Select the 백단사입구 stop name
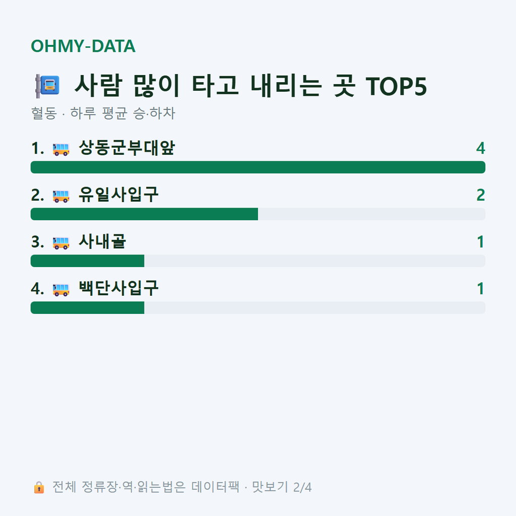The width and height of the screenshot is (516, 516). coord(118,288)
